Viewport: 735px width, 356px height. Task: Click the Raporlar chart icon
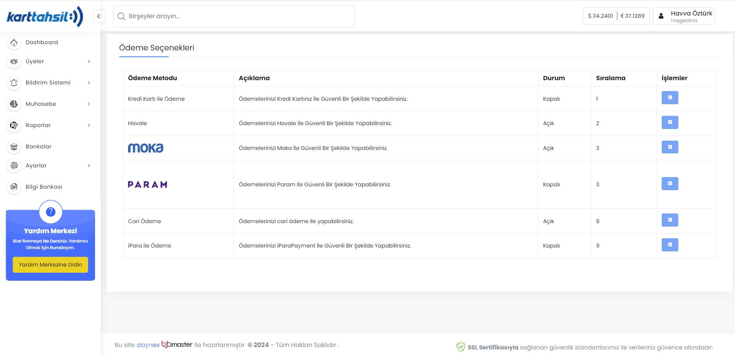click(x=14, y=125)
